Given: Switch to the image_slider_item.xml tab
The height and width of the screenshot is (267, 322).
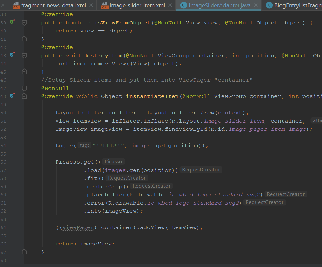Looking at the screenshot, I should click(137, 5).
